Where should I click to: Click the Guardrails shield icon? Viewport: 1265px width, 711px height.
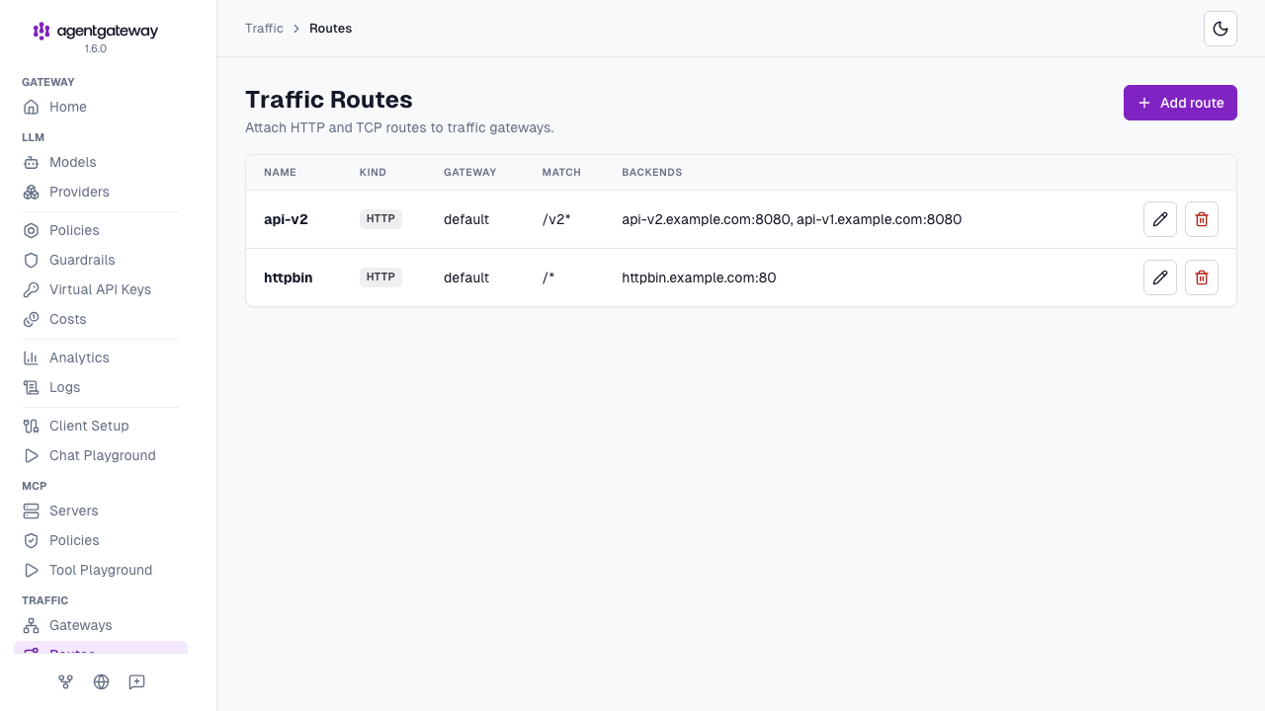coord(32,260)
